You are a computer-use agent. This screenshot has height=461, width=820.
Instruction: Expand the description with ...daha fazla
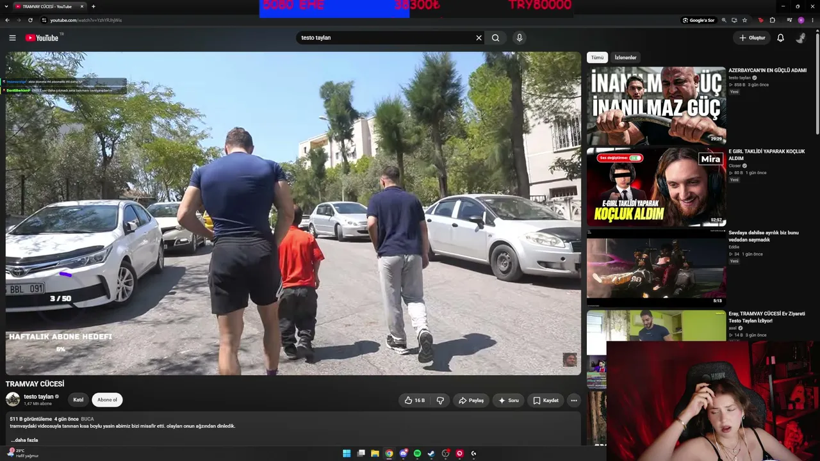[24, 440]
